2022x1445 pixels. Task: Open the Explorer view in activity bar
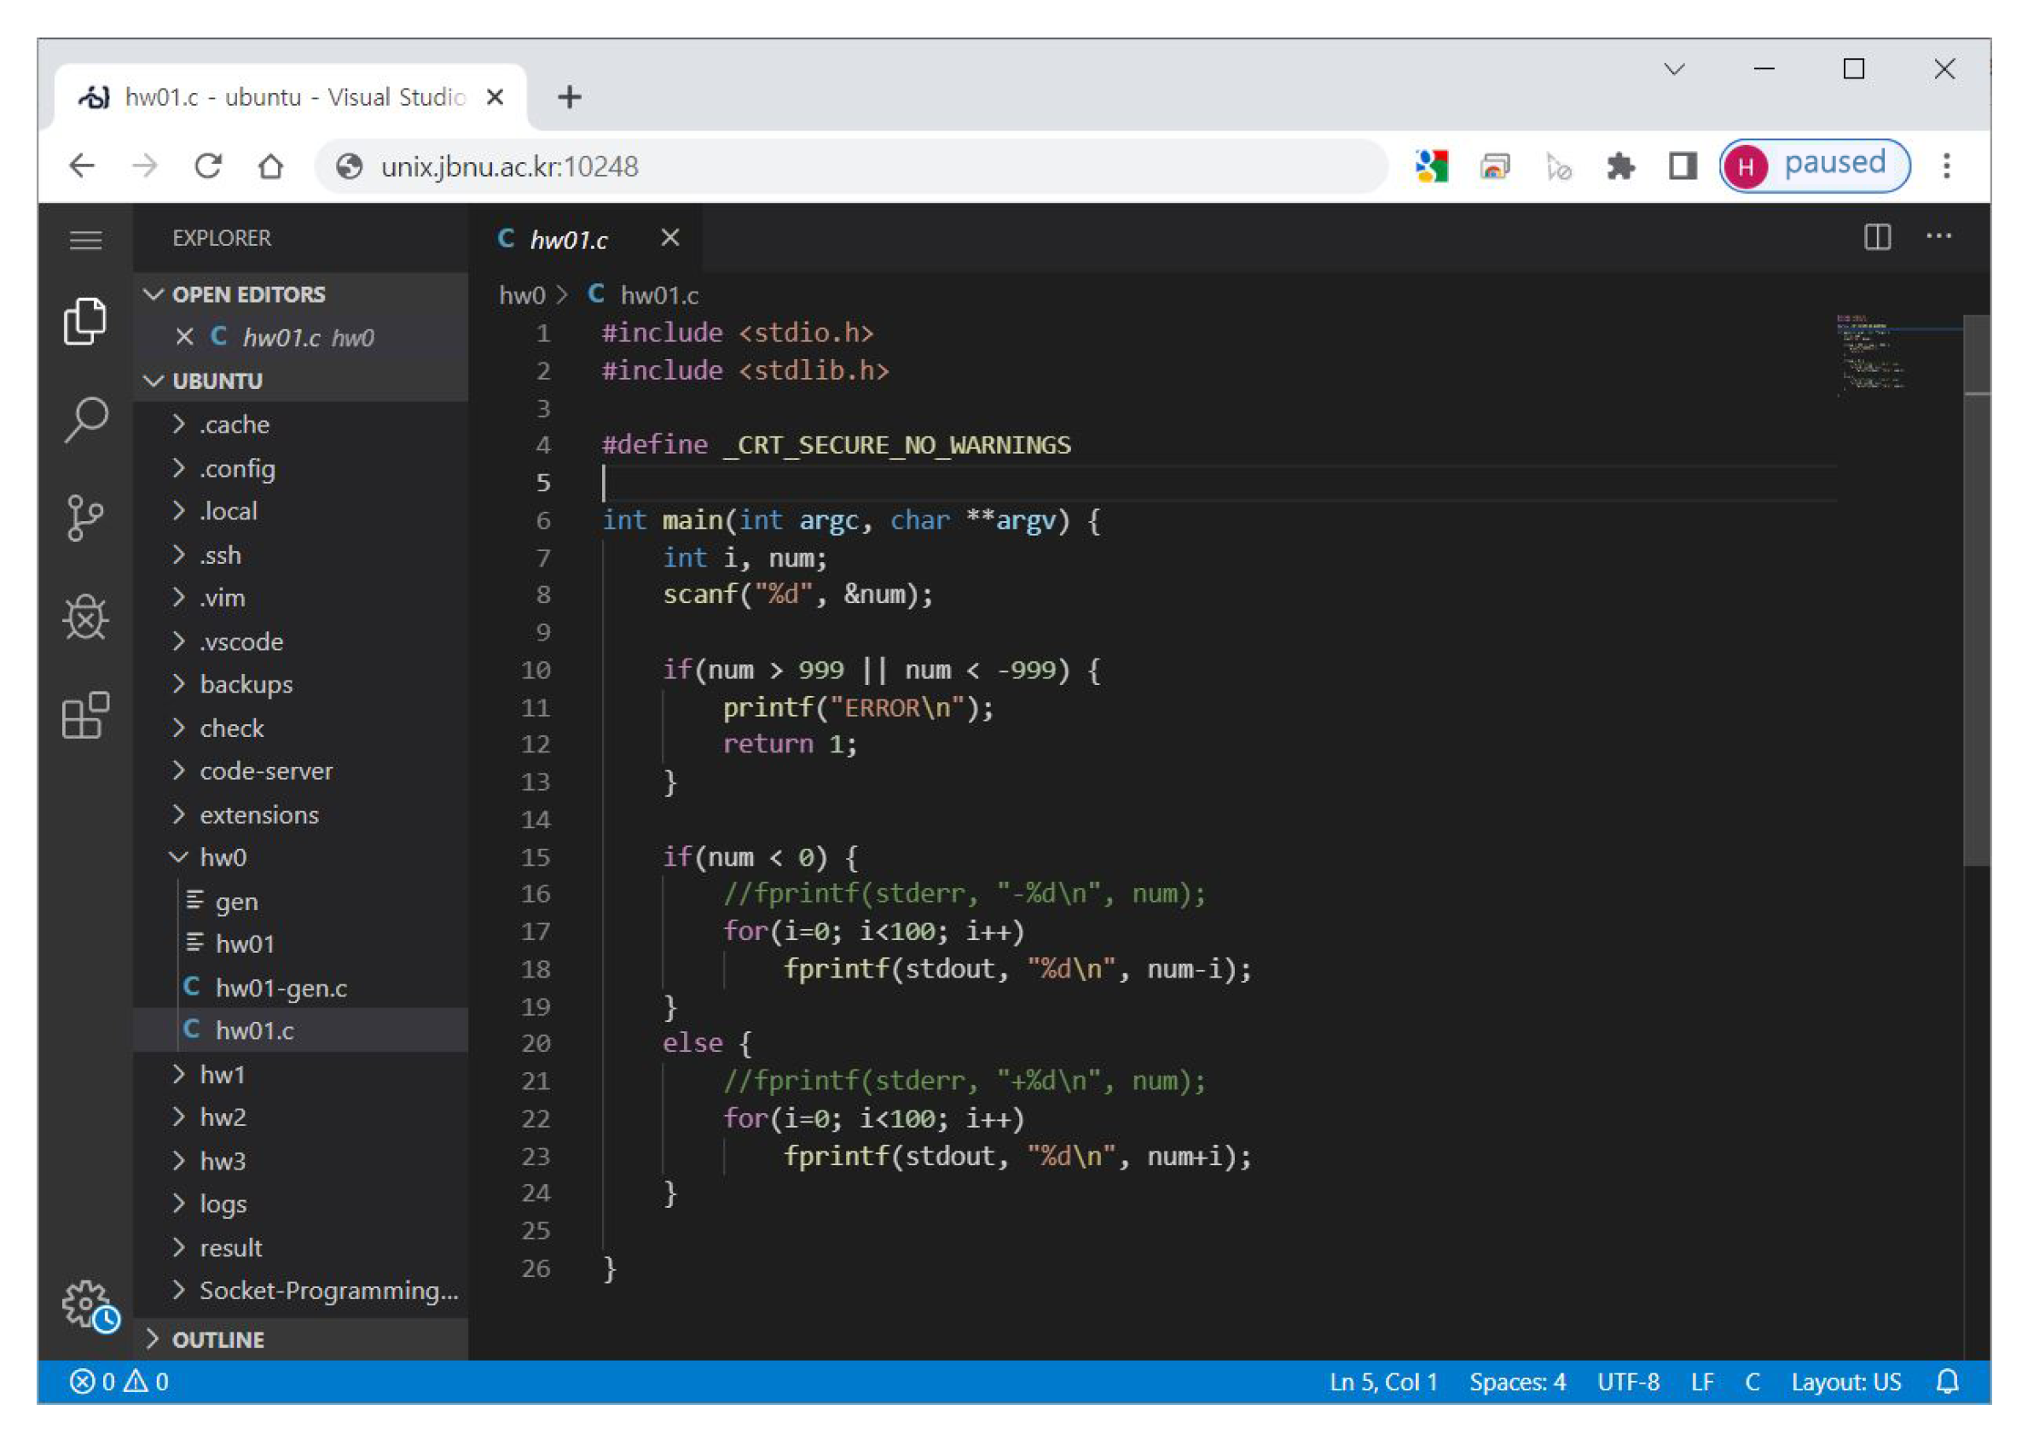pyautogui.click(x=85, y=321)
